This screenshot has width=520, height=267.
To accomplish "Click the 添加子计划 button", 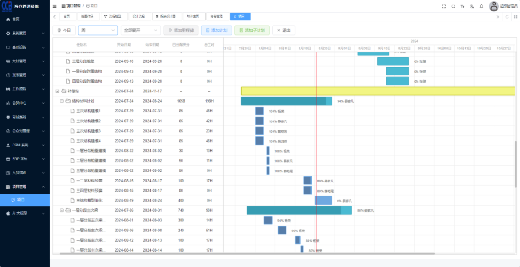I will coord(252,30).
